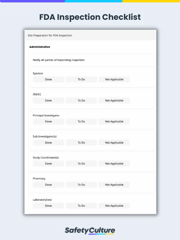
Task: Mark Laboratory(ies) as Done
Action: (x=48, y=205)
